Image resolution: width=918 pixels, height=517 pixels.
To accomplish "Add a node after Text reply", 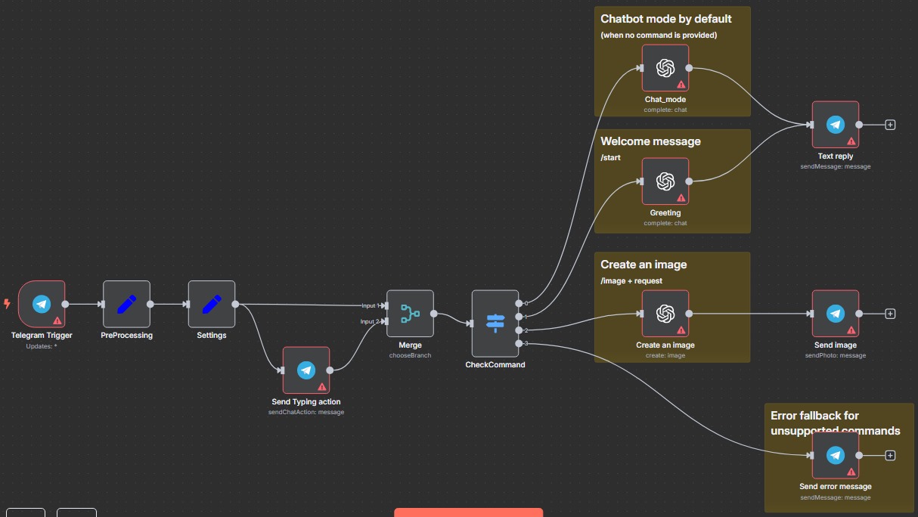I will click(x=890, y=125).
